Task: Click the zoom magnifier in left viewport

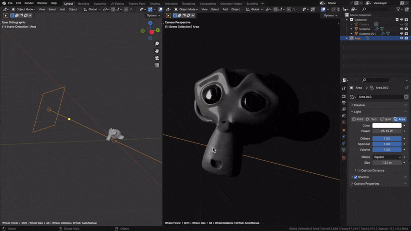Action: click(x=157, y=44)
